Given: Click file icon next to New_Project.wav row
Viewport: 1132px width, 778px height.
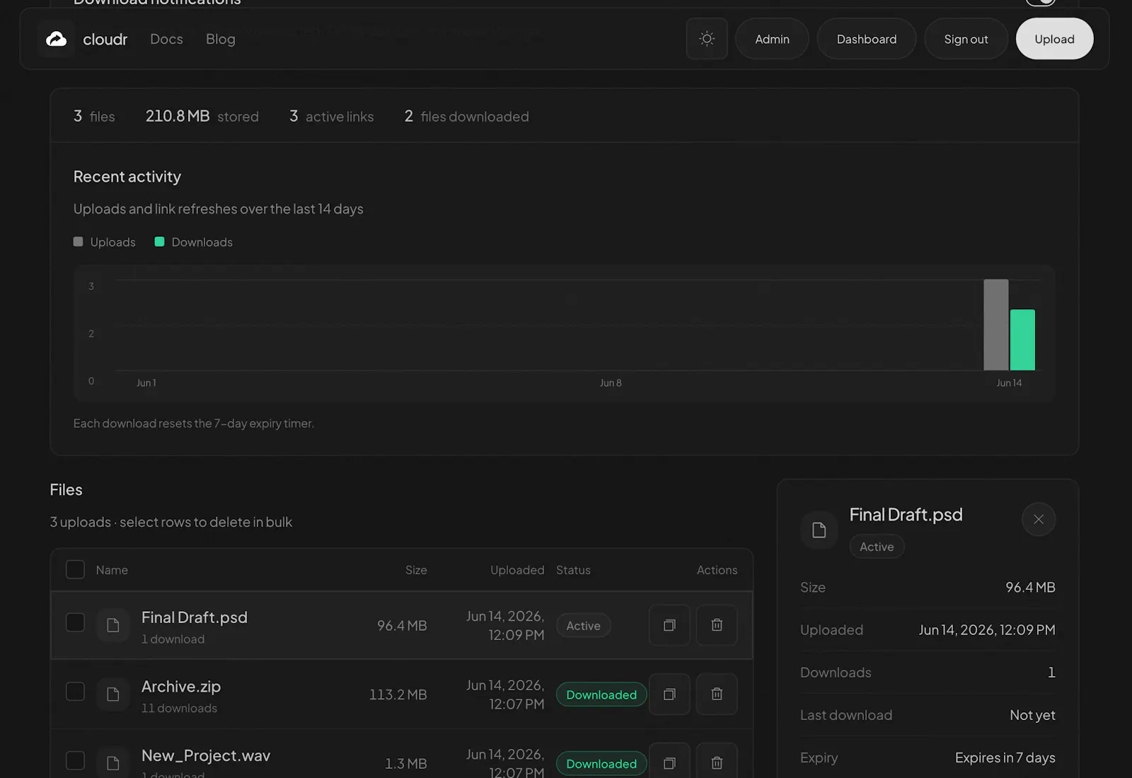Looking at the screenshot, I should pos(113,763).
